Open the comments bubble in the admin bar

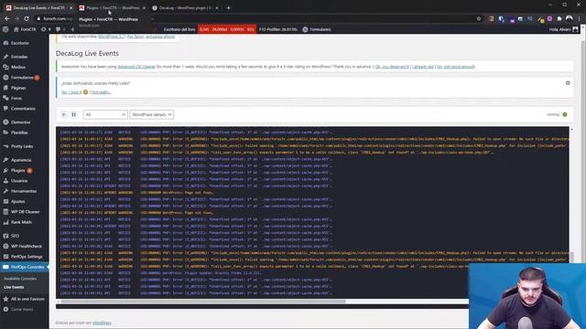click(x=60, y=29)
